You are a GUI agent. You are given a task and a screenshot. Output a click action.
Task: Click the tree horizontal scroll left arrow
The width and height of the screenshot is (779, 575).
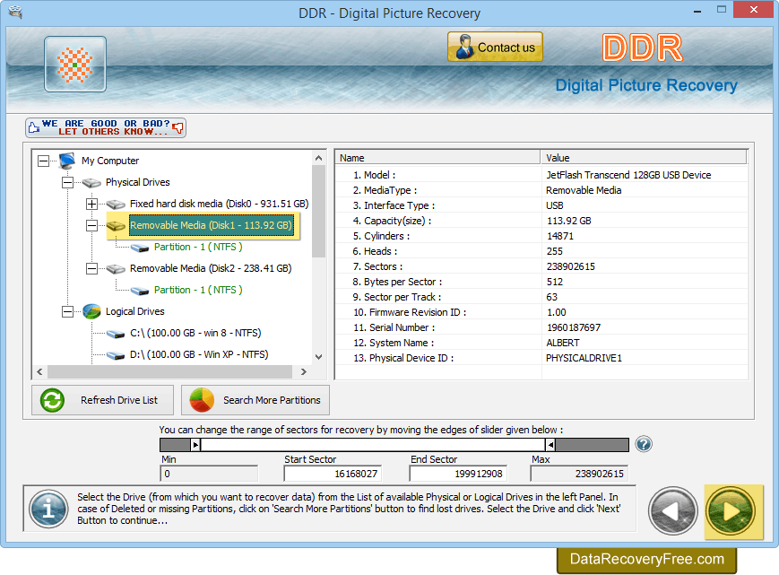[39, 371]
